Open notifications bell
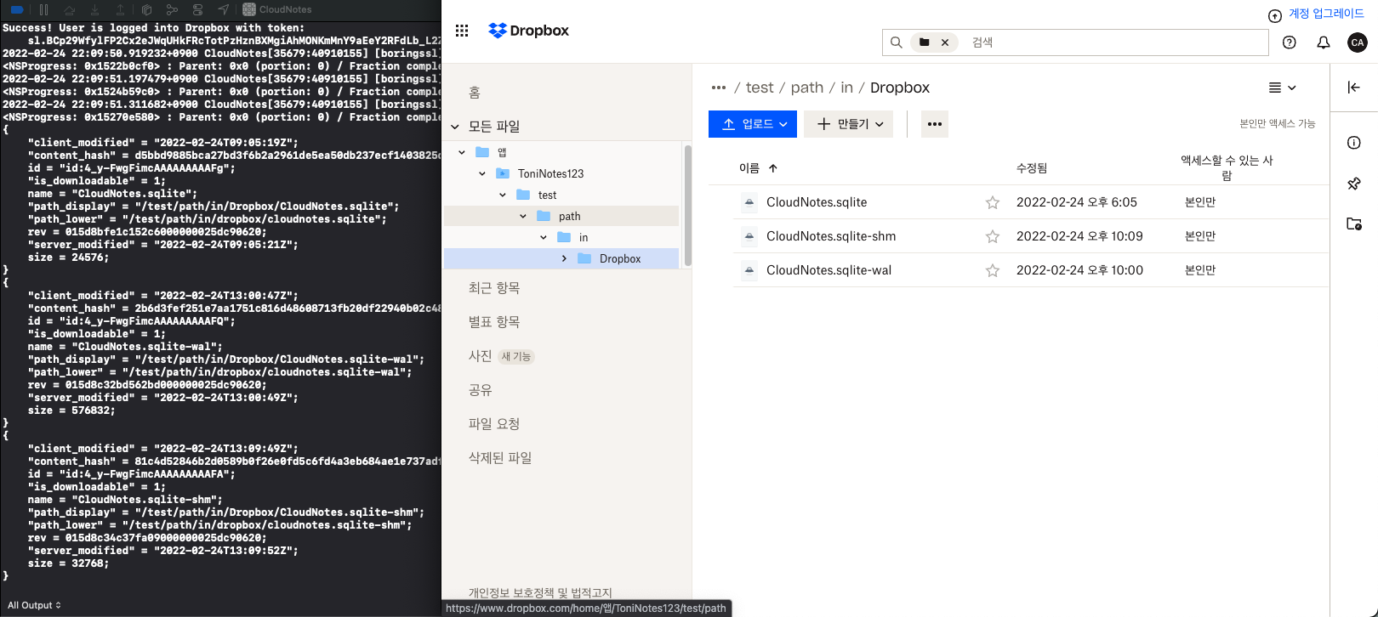This screenshot has height=617, width=1378. pyautogui.click(x=1324, y=42)
